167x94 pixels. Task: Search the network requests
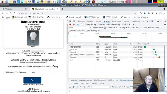pos(82,25)
